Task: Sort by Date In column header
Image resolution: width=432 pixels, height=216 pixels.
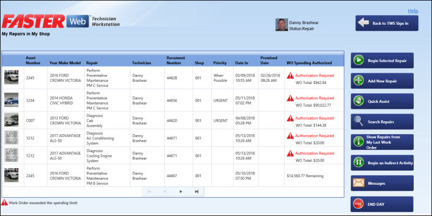Action: [241, 63]
